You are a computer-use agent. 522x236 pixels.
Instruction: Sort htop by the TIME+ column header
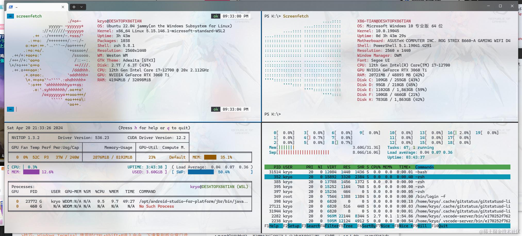point(405,167)
